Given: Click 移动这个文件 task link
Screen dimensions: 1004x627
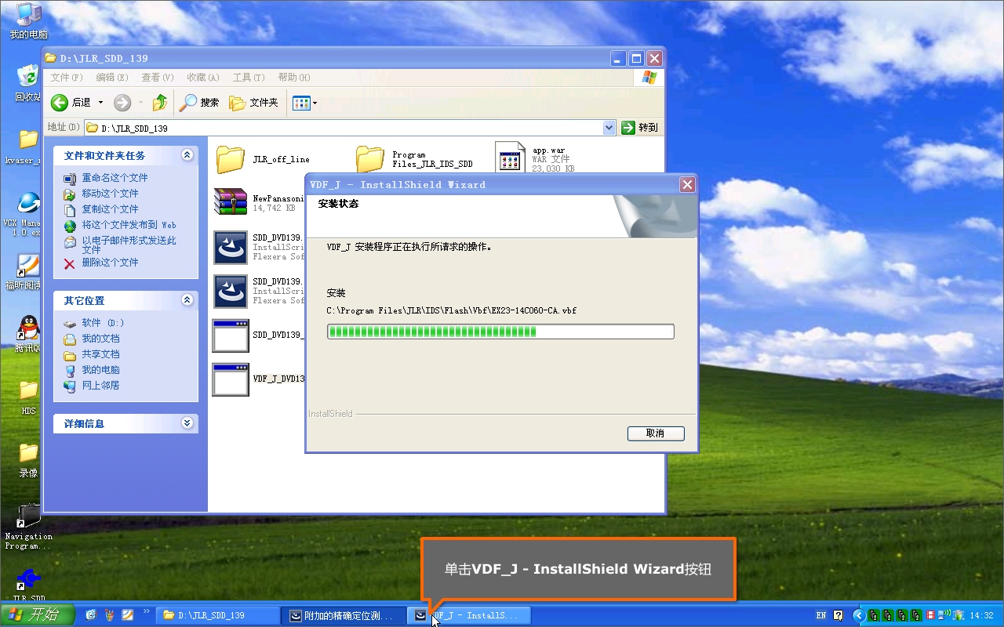Looking at the screenshot, I should click(x=110, y=194).
